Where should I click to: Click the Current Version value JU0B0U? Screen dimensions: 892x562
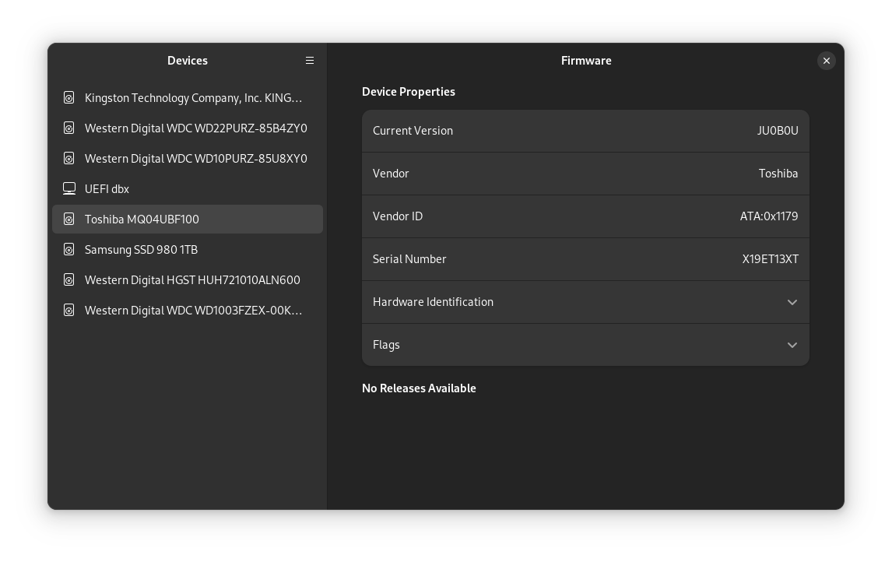(x=777, y=131)
